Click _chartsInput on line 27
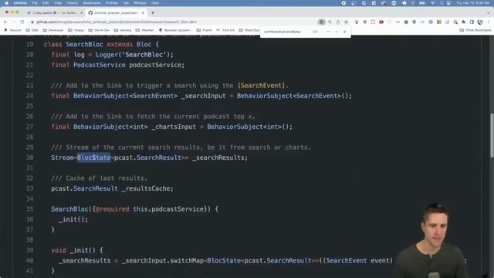The image size is (494, 278). pos(174,127)
